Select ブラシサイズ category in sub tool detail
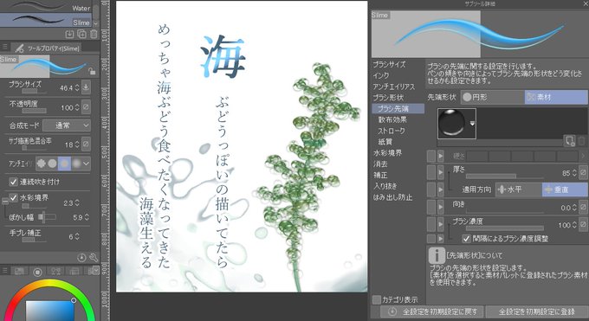 (x=389, y=65)
